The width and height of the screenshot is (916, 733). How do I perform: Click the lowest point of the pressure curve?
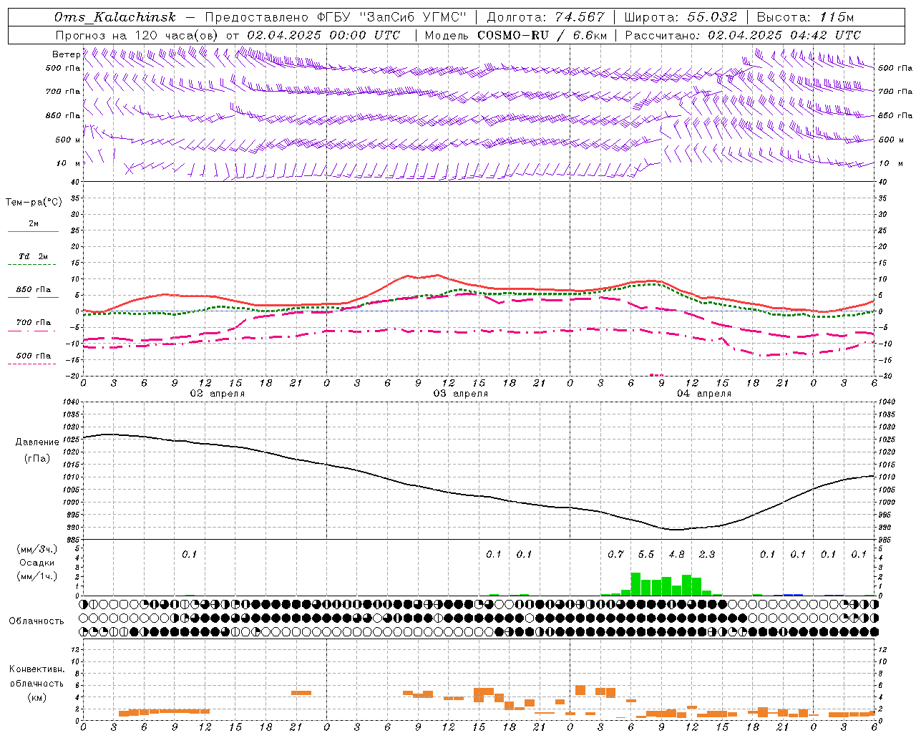coord(676,530)
